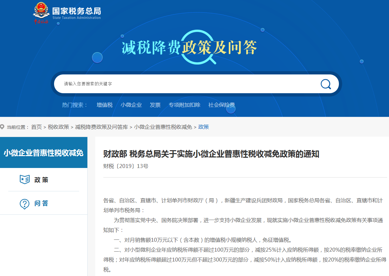Image resolution: width=389 pixels, height=276 pixels.
Task: Click the document number 财税〔2019〕13号
Action: pyautogui.click(x=126, y=166)
